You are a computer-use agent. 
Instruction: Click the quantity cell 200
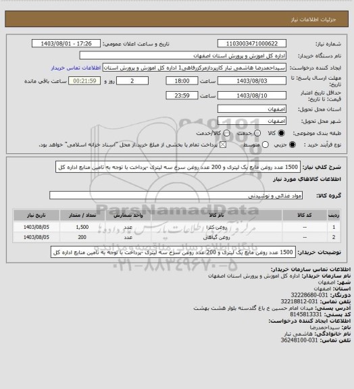point(82,238)
